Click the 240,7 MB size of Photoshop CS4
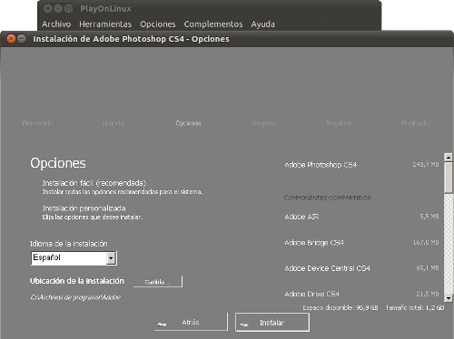454x339 pixels. (x=426, y=165)
